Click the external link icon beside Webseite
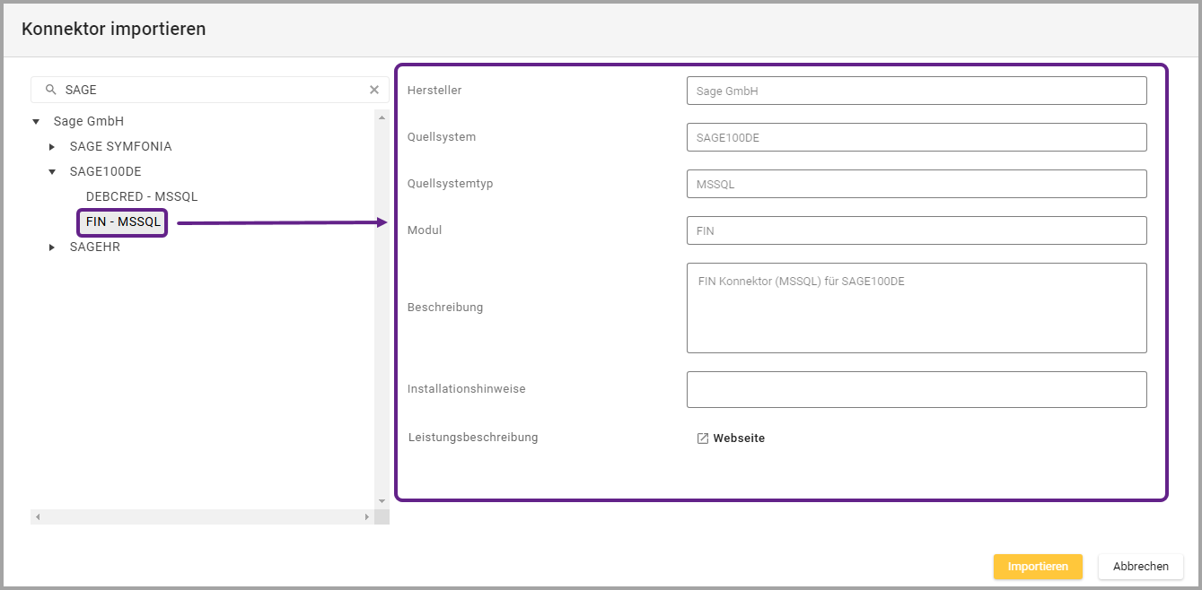The width and height of the screenshot is (1202, 590). click(703, 438)
